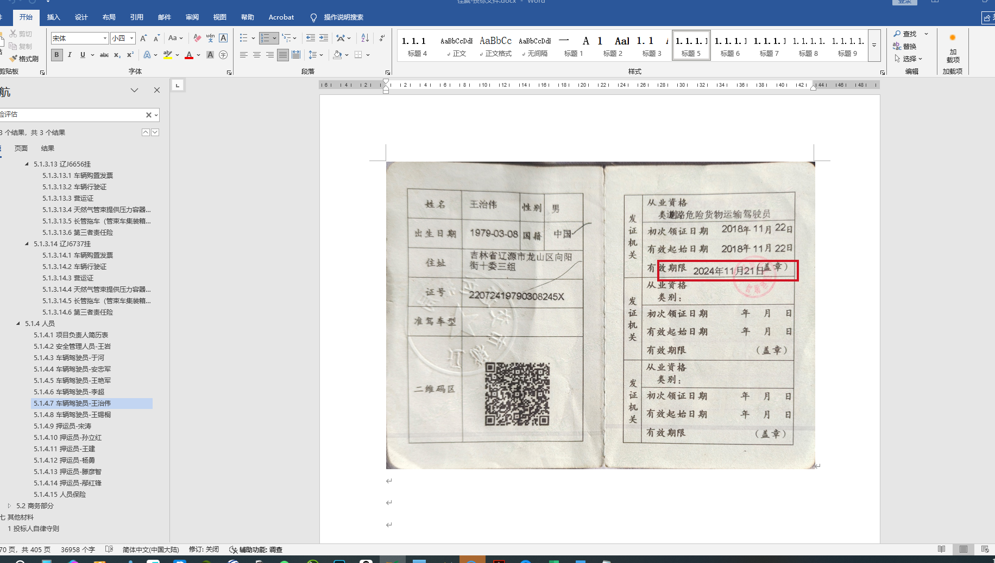Click the Format Painter (格式刷) button

24,59
